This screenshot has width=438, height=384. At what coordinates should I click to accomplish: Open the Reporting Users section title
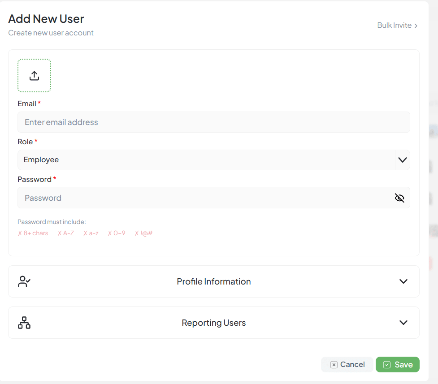click(214, 323)
